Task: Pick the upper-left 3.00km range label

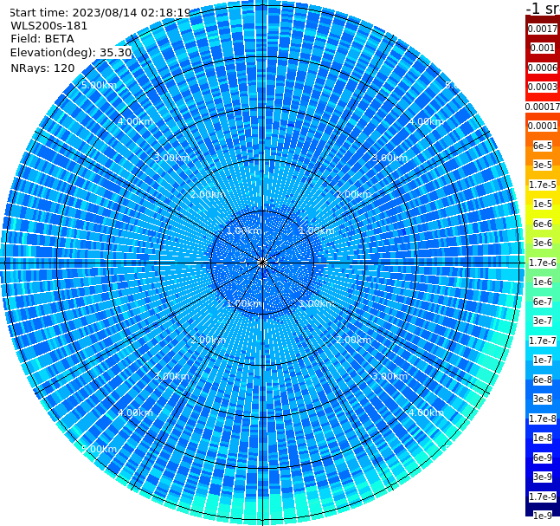Action: point(171,158)
